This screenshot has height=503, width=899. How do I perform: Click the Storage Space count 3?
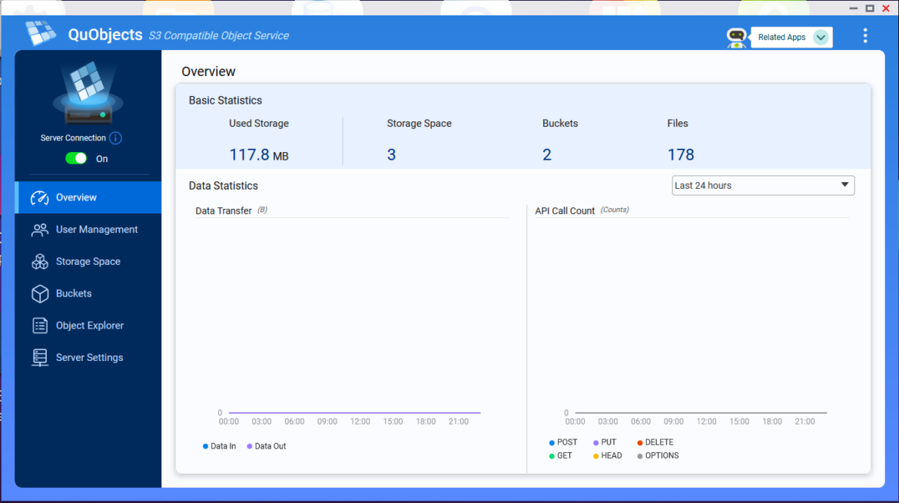(x=391, y=154)
